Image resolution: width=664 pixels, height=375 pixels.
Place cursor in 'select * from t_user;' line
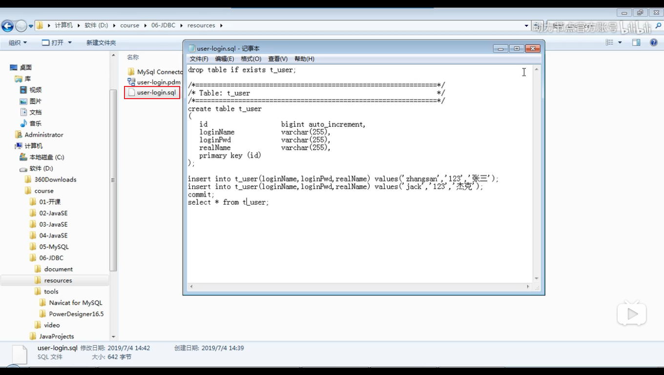(228, 202)
